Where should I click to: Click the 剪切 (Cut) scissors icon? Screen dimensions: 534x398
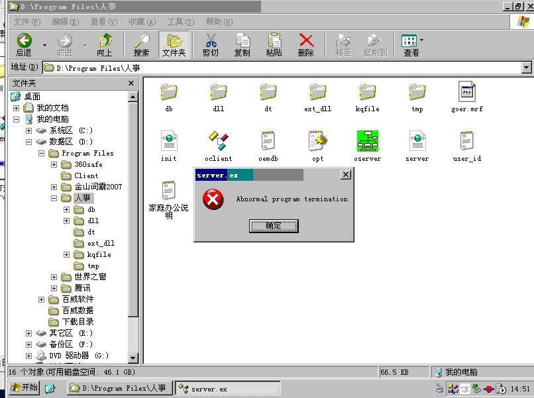coord(211,44)
